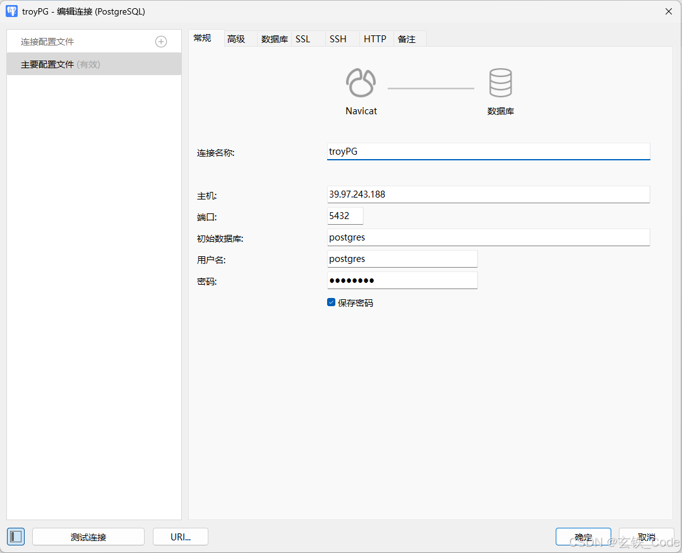682x553 pixels.
Task: Open the URI... button
Action: [181, 537]
